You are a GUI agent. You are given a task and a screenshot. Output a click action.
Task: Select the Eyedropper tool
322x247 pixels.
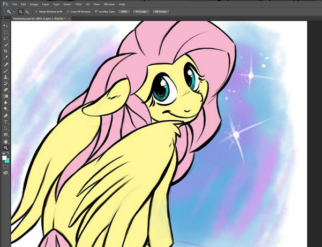tap(5, 57)
